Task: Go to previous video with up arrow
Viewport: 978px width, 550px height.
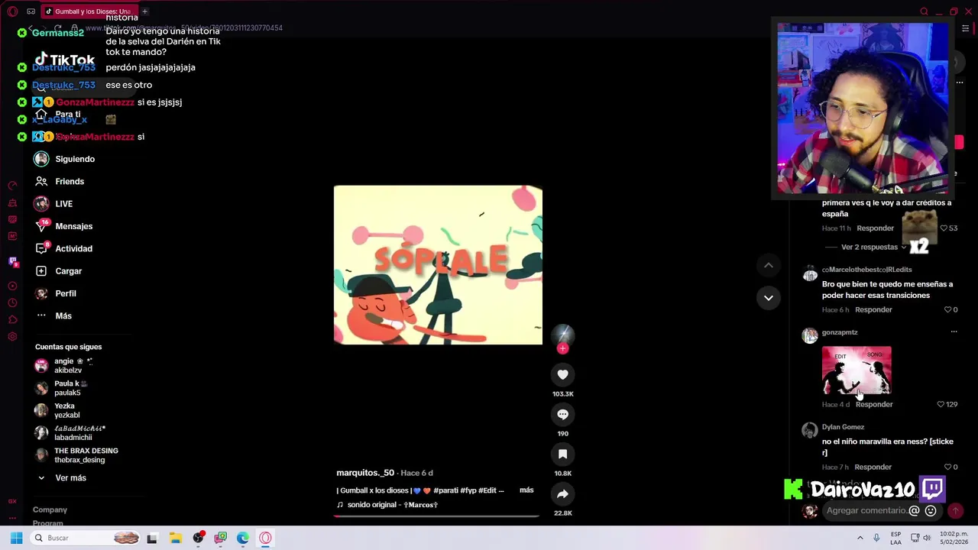Action: click(769, 265)
